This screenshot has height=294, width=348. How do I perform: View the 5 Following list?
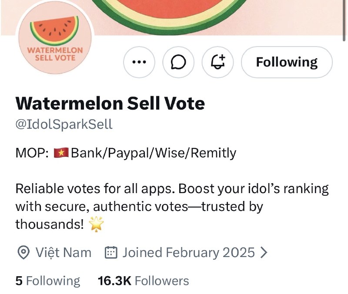tap(48, 281)
